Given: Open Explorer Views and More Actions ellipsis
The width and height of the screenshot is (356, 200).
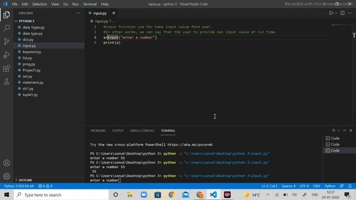Looking at the screenshot, I should [x=78, y=13].
